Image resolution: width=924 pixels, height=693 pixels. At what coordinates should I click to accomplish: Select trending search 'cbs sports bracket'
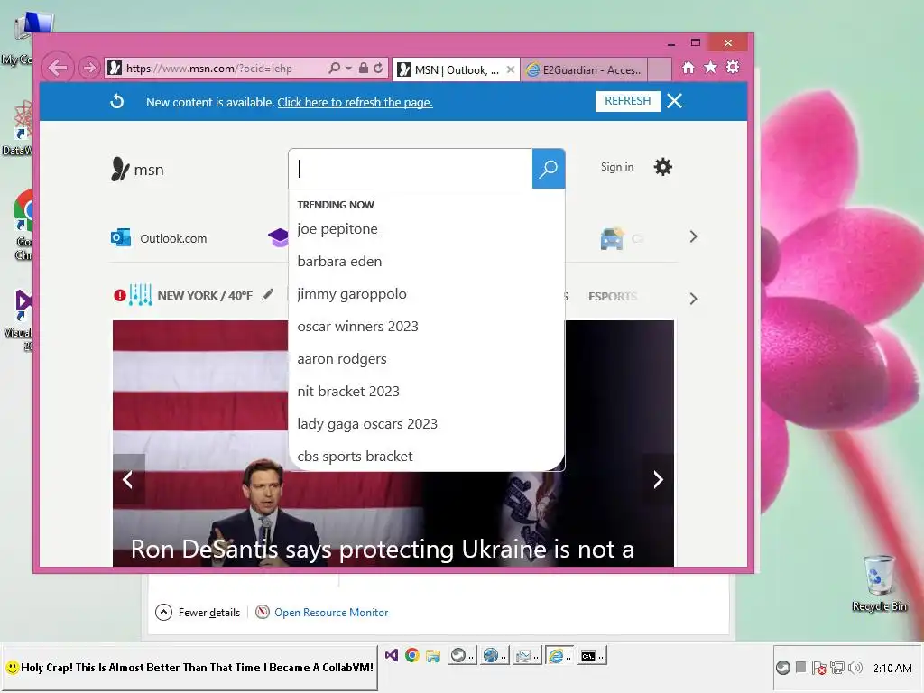[x=355, y=457]
